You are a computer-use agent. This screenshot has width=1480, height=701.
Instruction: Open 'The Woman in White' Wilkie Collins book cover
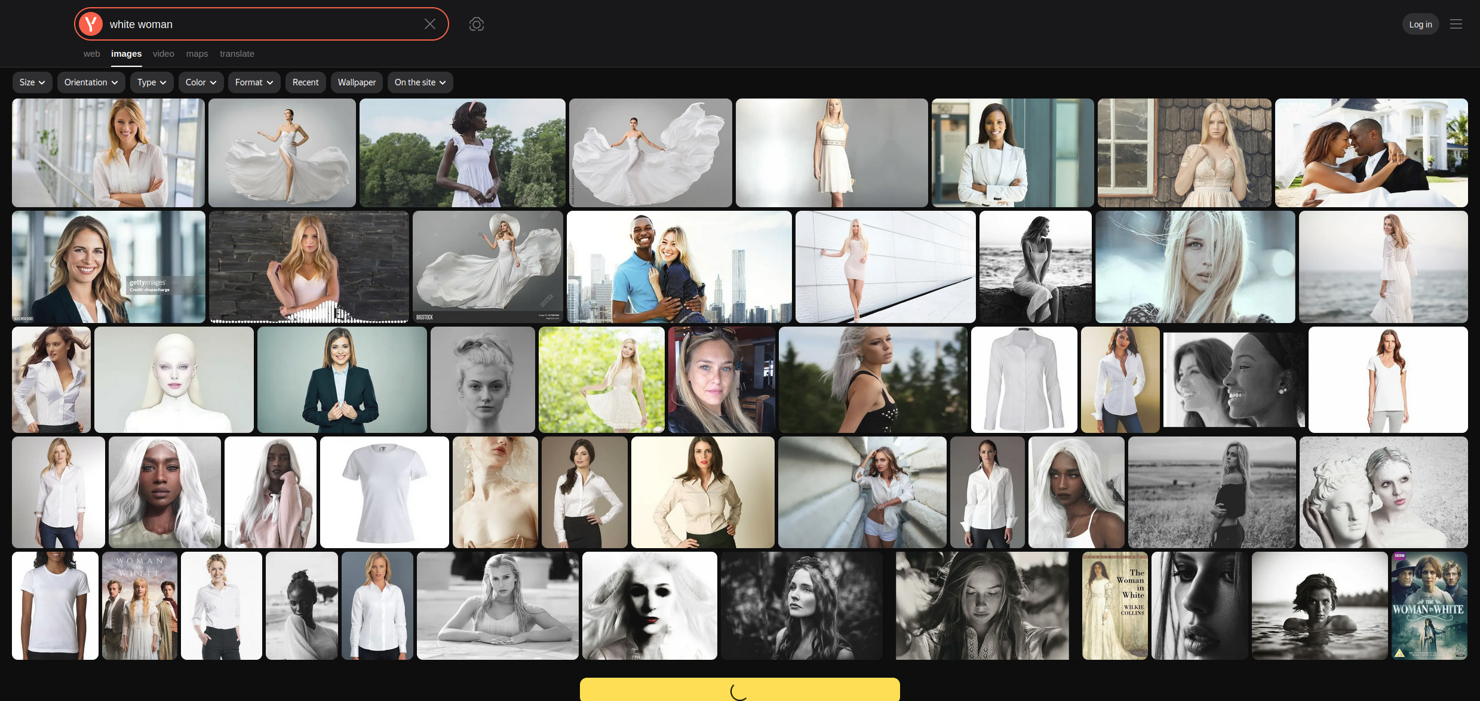(x=1115, y=605)
